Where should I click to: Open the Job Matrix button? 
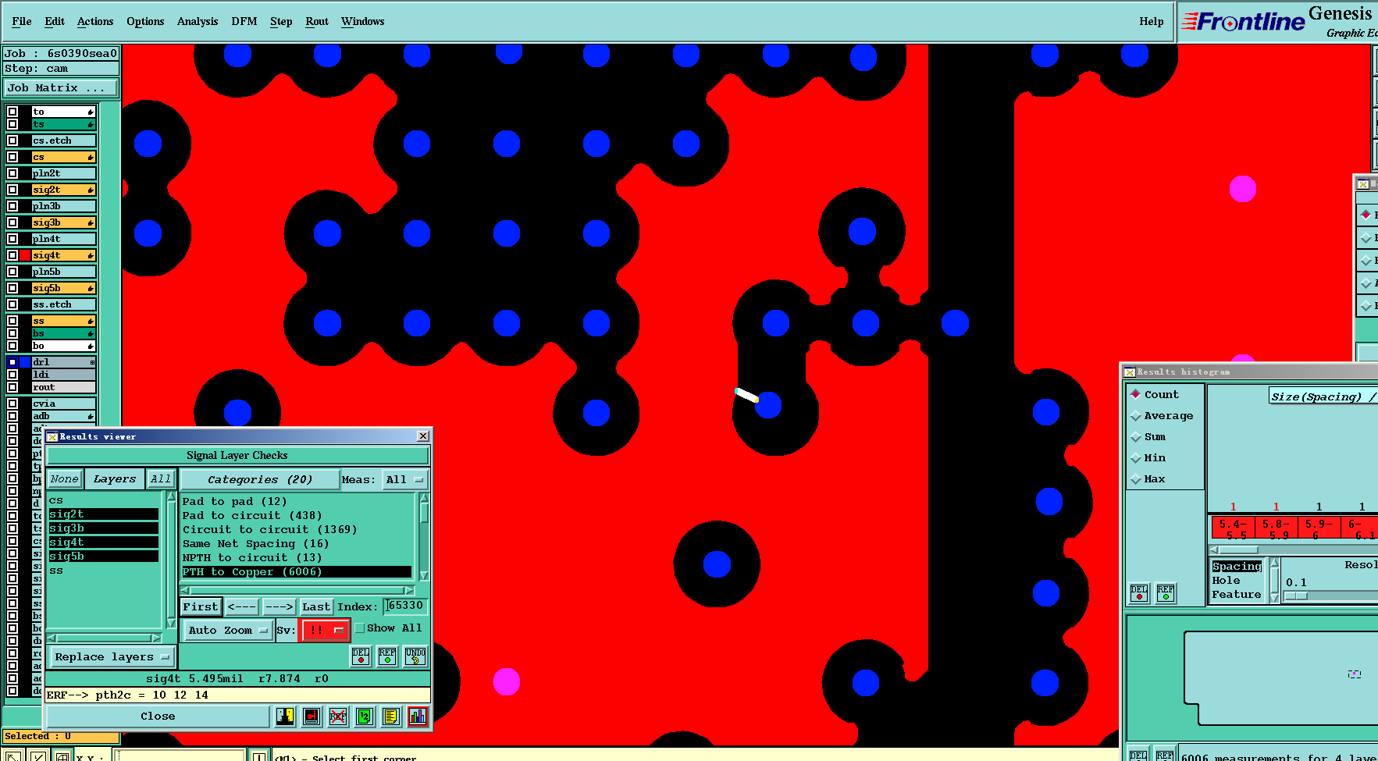(x=61, y=87)
